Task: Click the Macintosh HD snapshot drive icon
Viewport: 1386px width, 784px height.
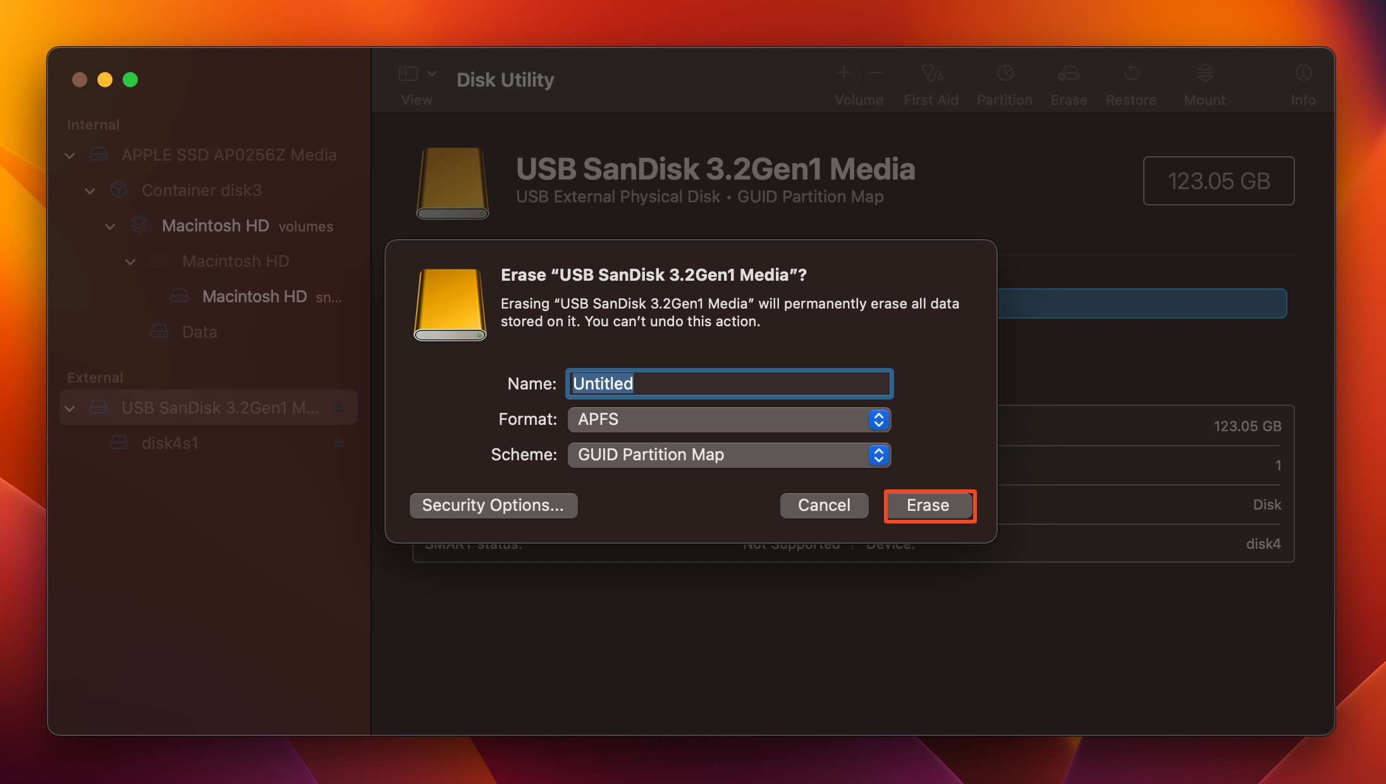Action: [x=180, y=296]
